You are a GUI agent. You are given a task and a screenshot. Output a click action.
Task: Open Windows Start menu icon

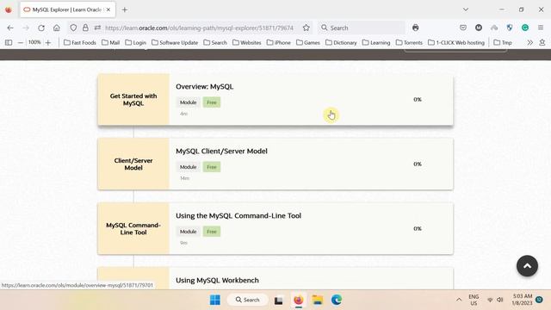pos(215,300)
